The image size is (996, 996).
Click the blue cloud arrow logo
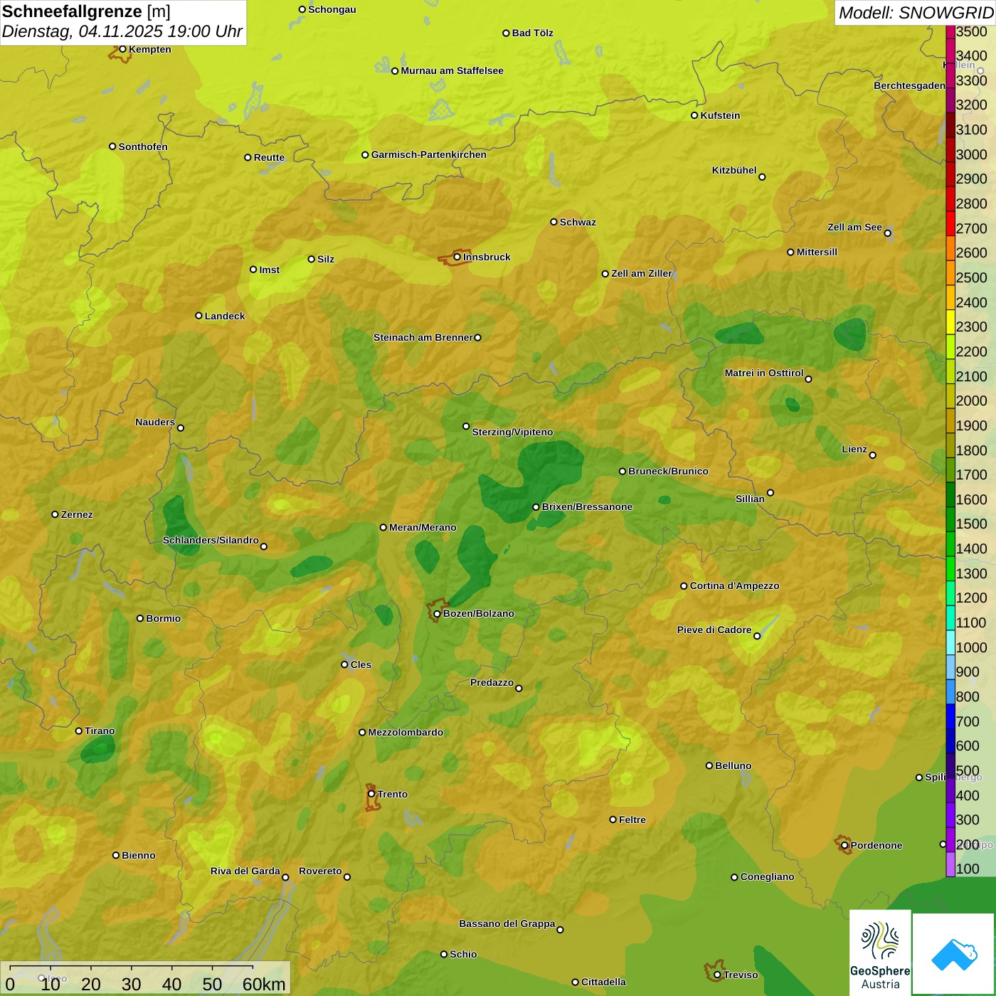point(954,955)
